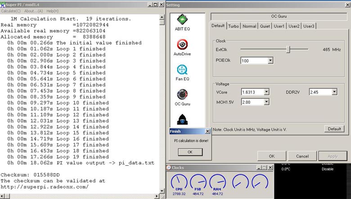The height and width of the screenshot is (199, 351).
Task: Switch to the Turbo profile tab
Action: (x=234, y=26)
